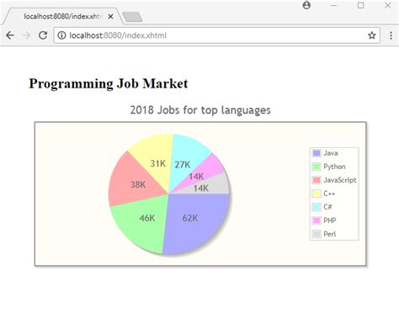Focus the address bar URL field

pos(216,35)
